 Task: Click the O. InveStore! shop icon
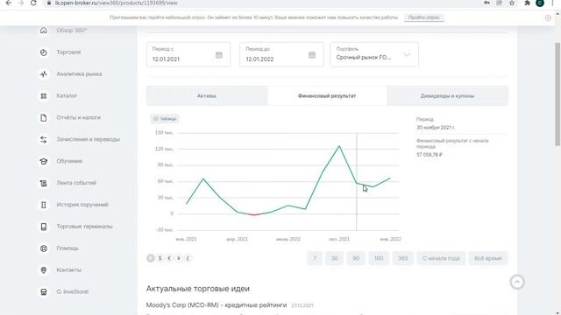coord(43,291)
